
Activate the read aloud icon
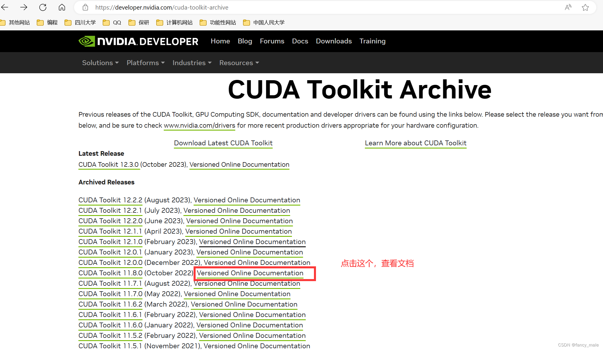tap(568, 8)
